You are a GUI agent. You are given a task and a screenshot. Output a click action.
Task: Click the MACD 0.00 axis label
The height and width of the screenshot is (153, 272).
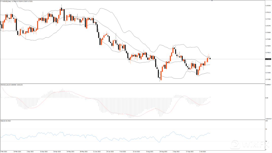point(267,98)
